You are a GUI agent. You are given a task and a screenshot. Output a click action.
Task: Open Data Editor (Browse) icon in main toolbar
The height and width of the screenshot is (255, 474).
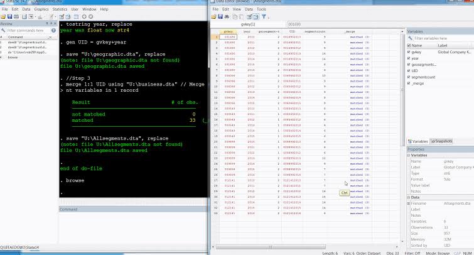tap(68, 16)
